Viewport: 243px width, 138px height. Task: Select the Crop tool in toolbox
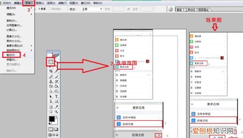point(51,71)
